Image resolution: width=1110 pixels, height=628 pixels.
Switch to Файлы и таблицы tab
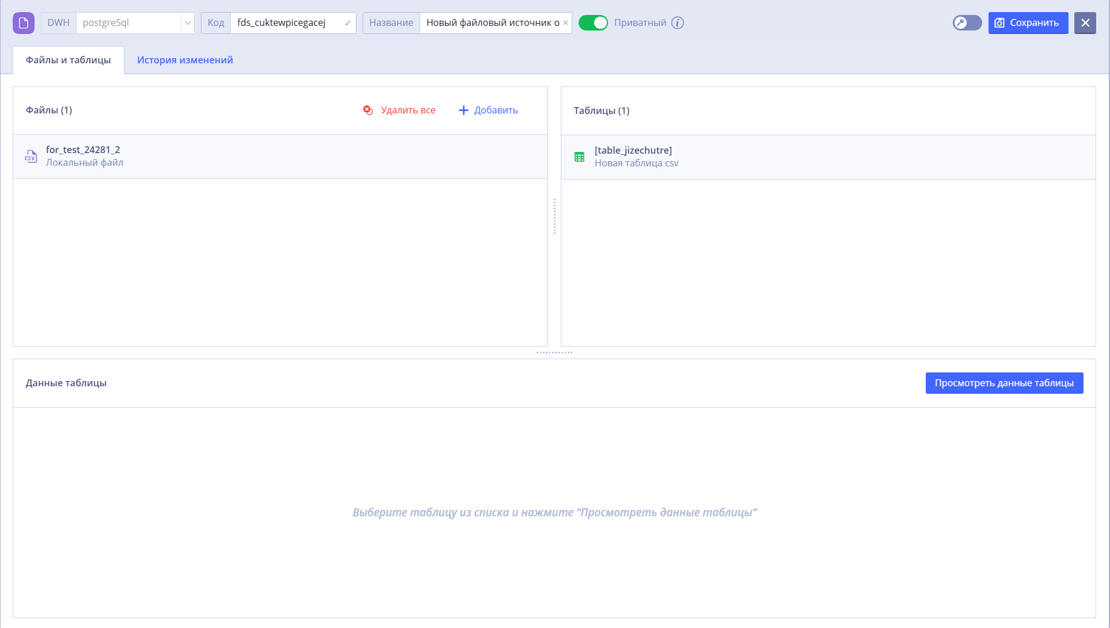(69, 60)
